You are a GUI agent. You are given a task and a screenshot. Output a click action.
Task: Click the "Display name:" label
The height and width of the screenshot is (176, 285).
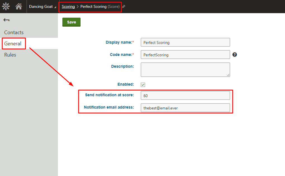120,42
